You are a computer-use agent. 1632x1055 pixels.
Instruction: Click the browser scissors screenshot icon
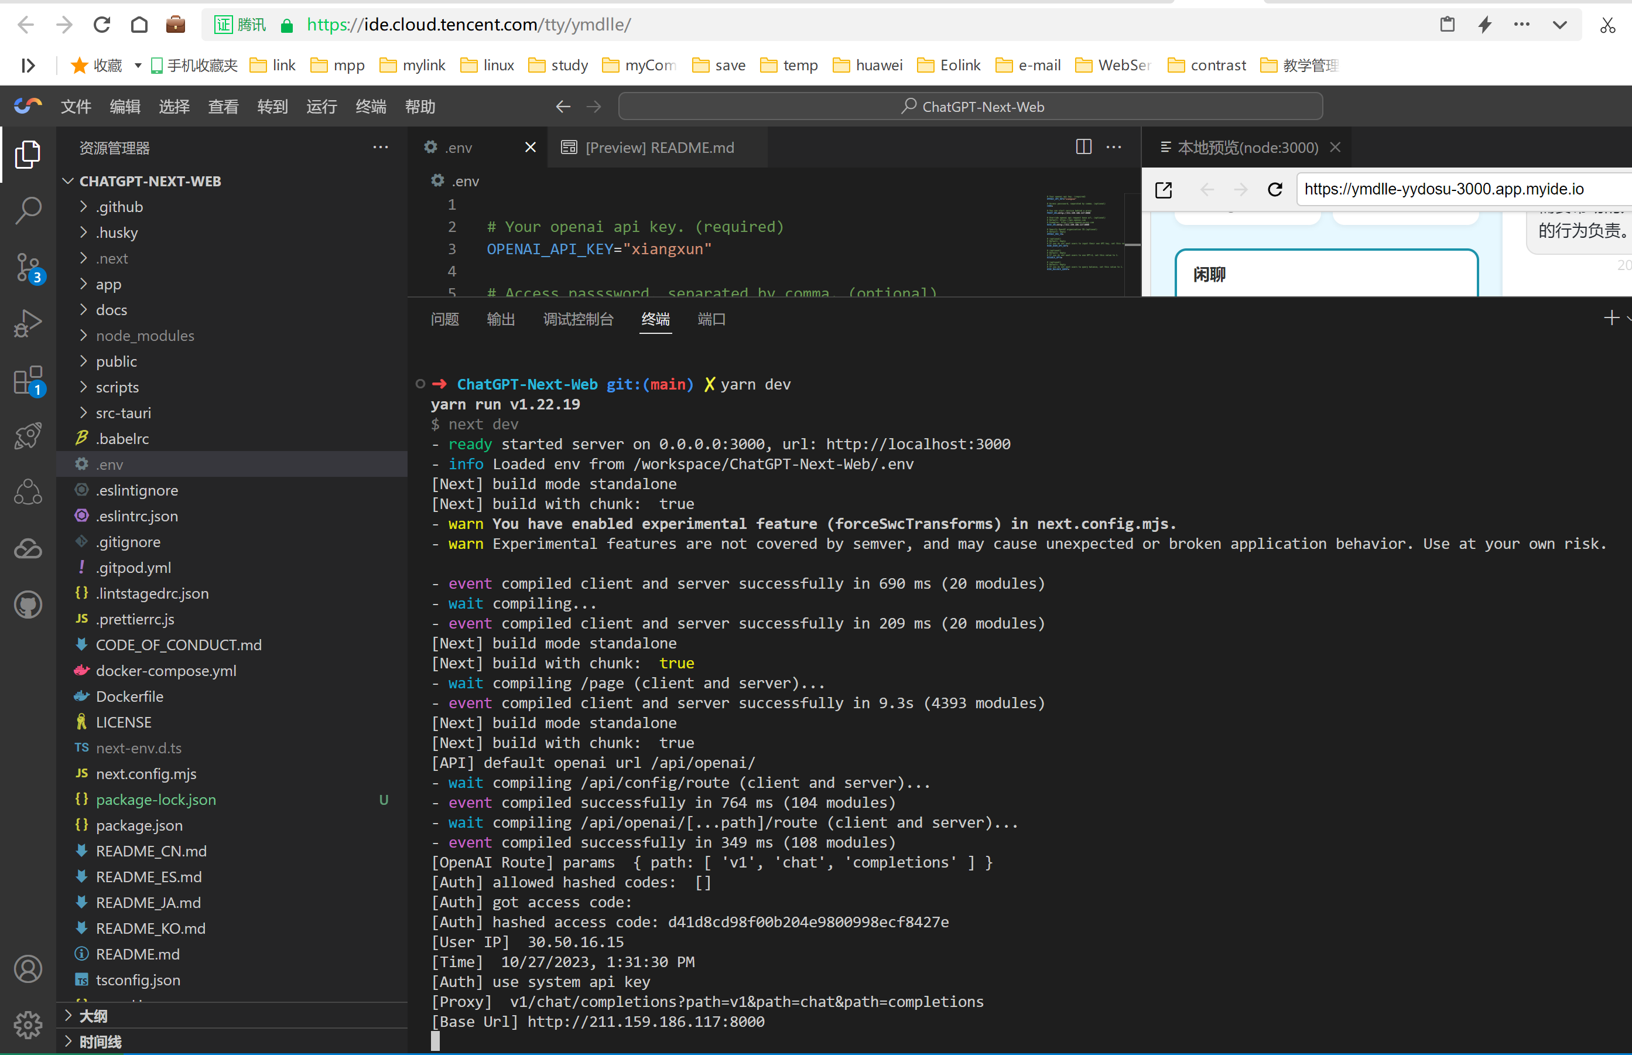[x=1607, y=25]
